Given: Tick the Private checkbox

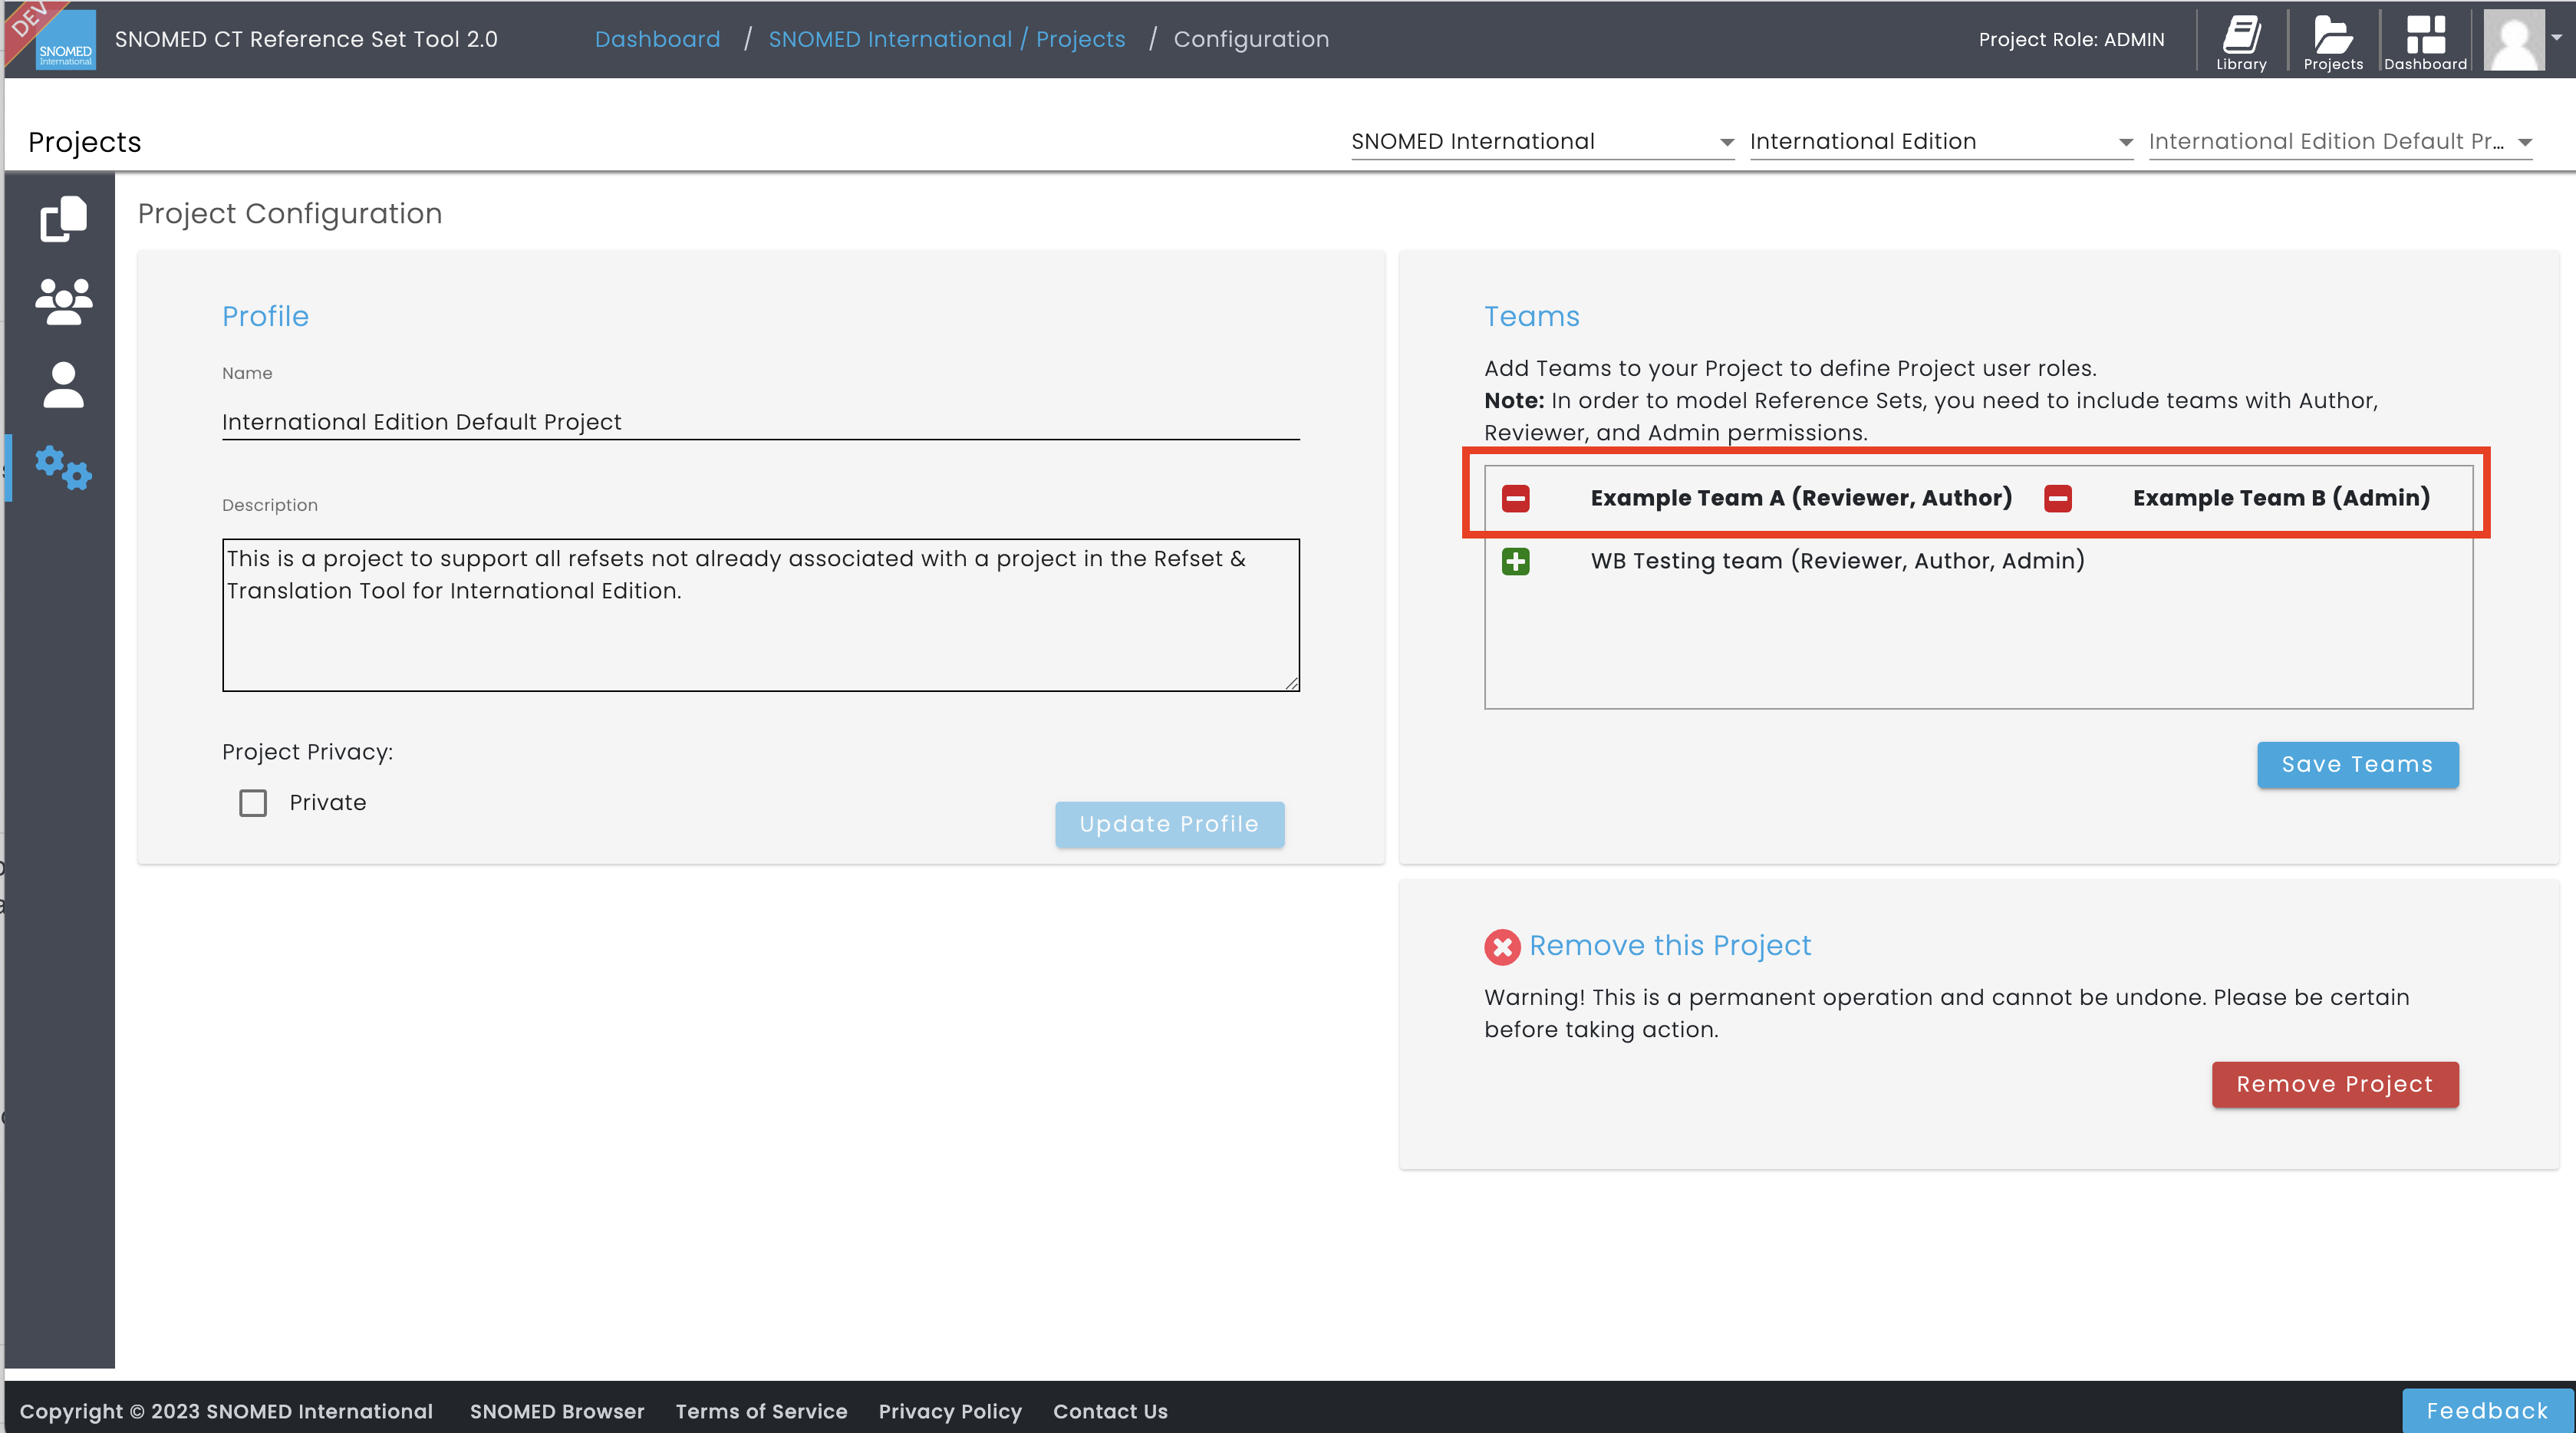Looking at the screenshot, I should tap(253, 803).
